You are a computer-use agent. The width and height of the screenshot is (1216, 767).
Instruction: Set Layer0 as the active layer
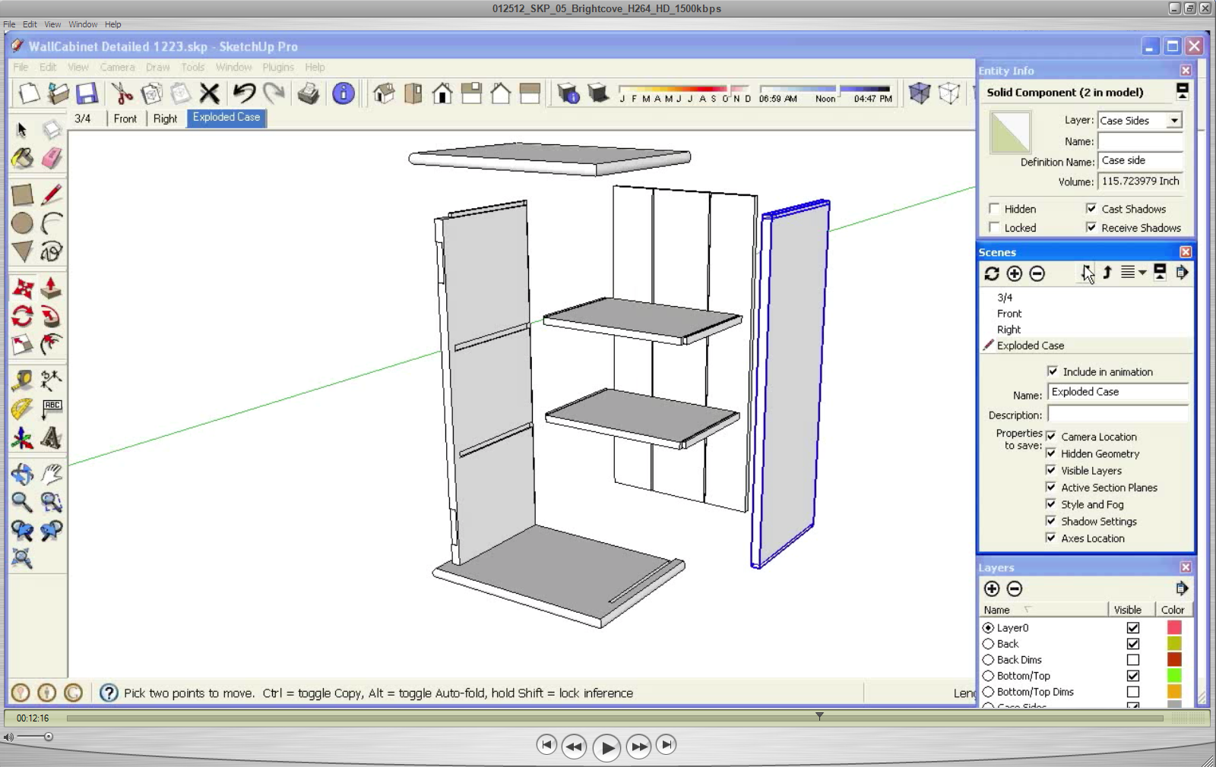(989, 628)
